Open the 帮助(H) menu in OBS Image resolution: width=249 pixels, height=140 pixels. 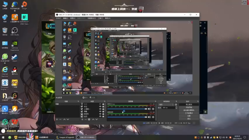click(x=107, y=18)
